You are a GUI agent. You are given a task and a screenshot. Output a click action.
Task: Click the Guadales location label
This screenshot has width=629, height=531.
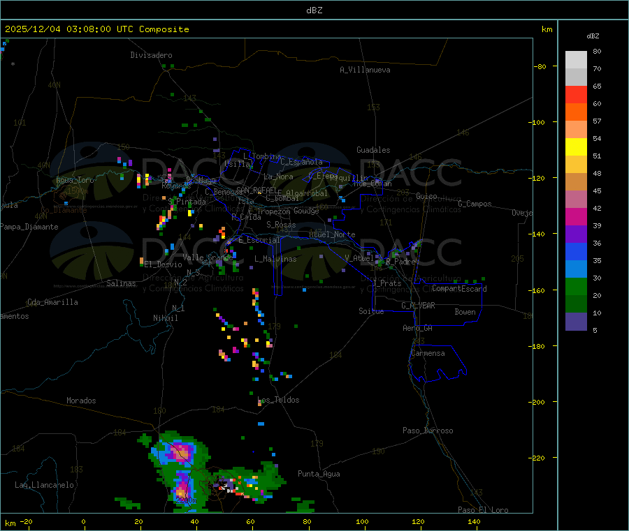pyautogui.click(x=373, y=150)
